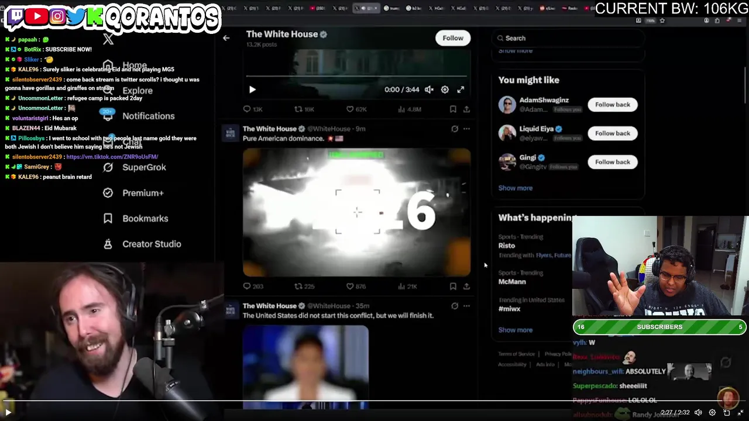This screenshot has width=749, height=421.
Task: Switch to the active X browser tab
Action: [366, 8]
